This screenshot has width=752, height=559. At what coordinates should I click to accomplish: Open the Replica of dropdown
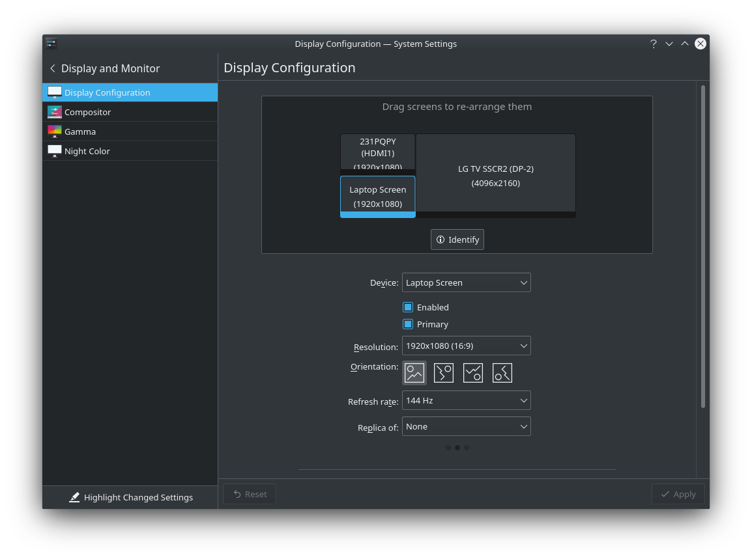pyautogui.click(x=466, y=426)
